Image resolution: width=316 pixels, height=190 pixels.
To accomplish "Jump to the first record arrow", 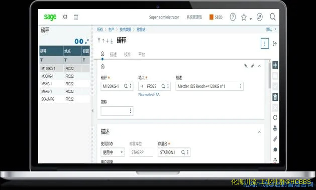I will point(99,41).
